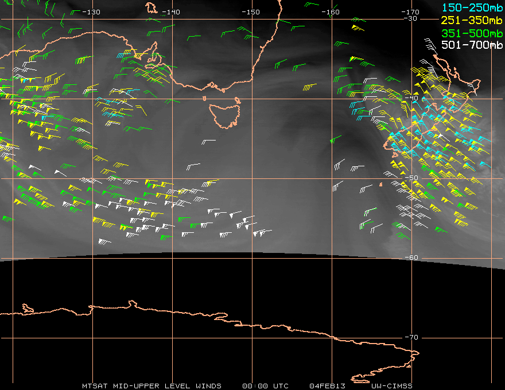The width and height of the screenshot is (505, 390).
Task: Click the tiny island beside -50 label
Action: pyautogui.click(x=380, y=185)
